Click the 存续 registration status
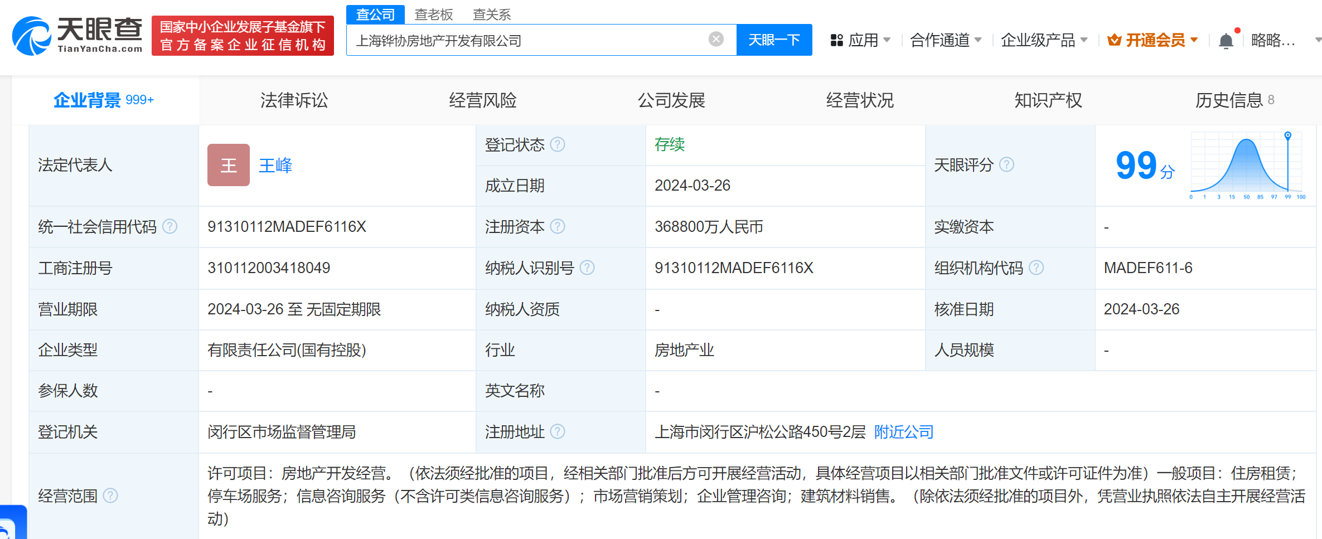The image size is (1322, 539). tap(670, 144)
